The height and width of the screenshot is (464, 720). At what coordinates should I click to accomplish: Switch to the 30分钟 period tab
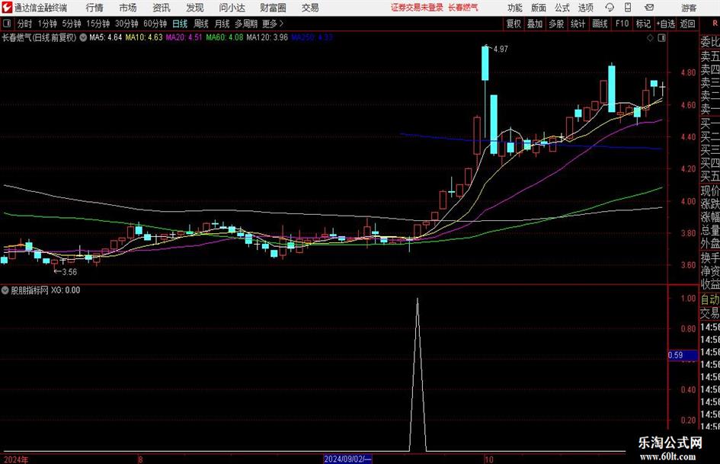tap(126, 24)
